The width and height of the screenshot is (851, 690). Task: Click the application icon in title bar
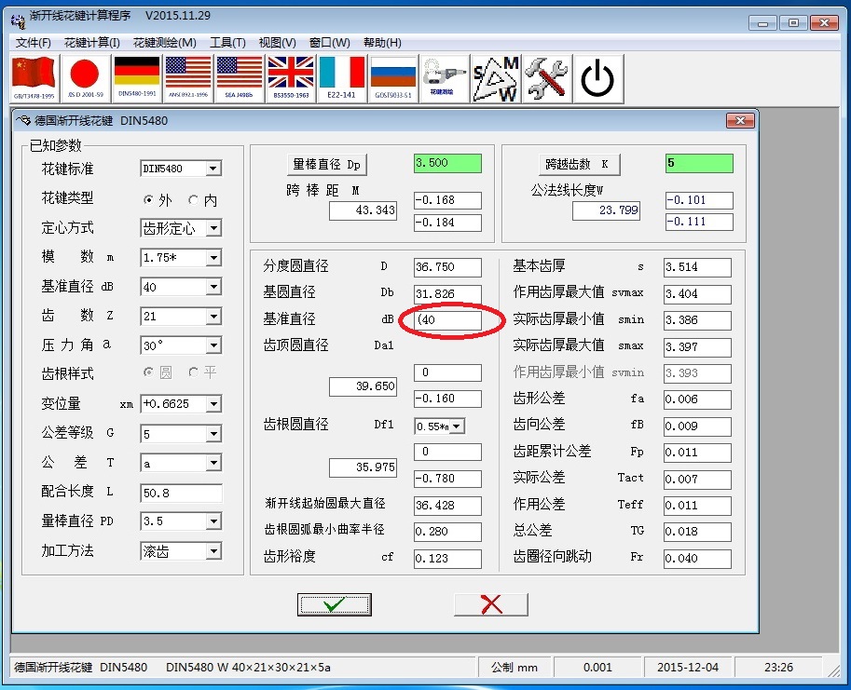click(x=18, y=20)
